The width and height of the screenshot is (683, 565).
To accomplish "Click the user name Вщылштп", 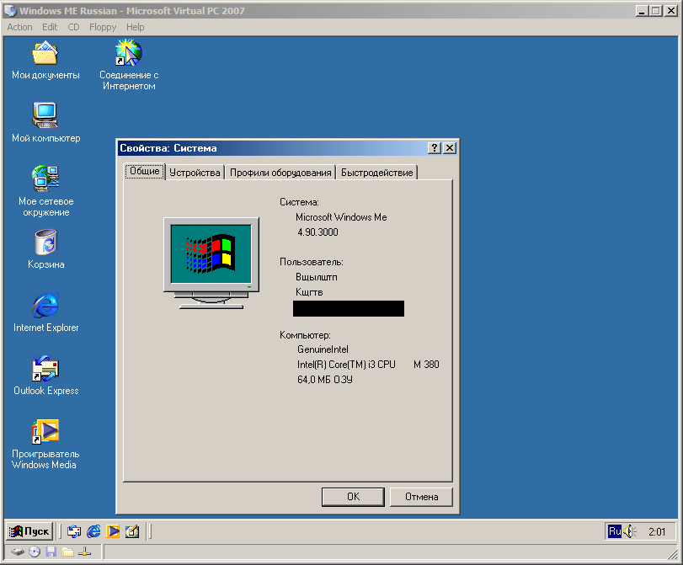I will 317,277.
